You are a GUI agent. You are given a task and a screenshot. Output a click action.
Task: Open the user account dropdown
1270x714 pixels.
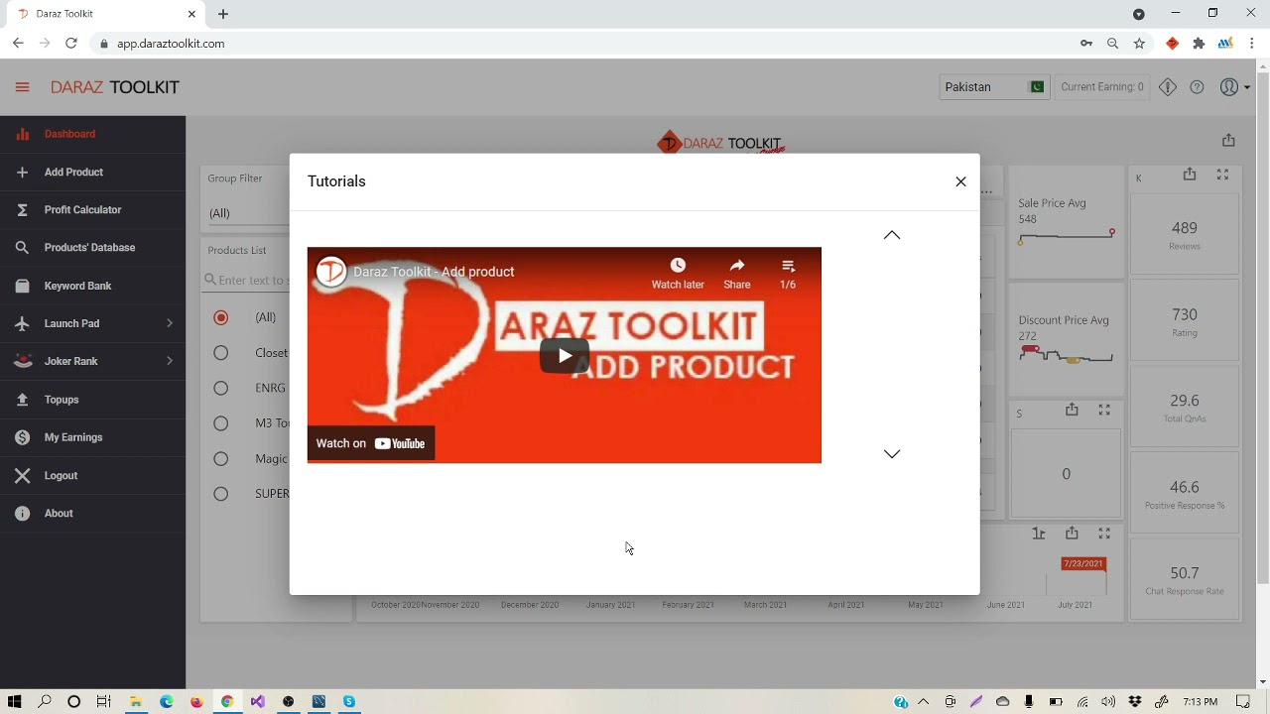tap(1234, 87)
